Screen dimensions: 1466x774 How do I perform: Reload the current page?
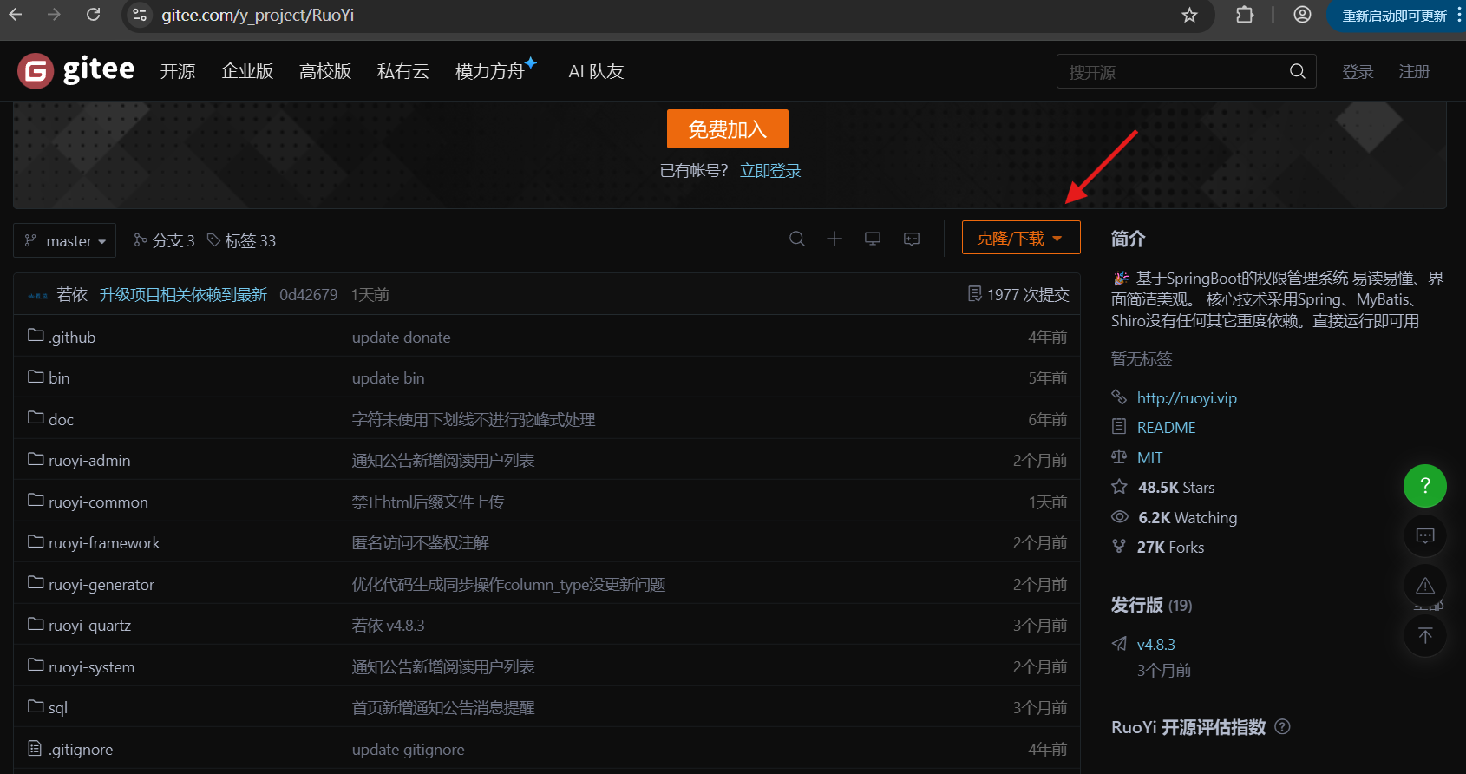tap(94, 15)
